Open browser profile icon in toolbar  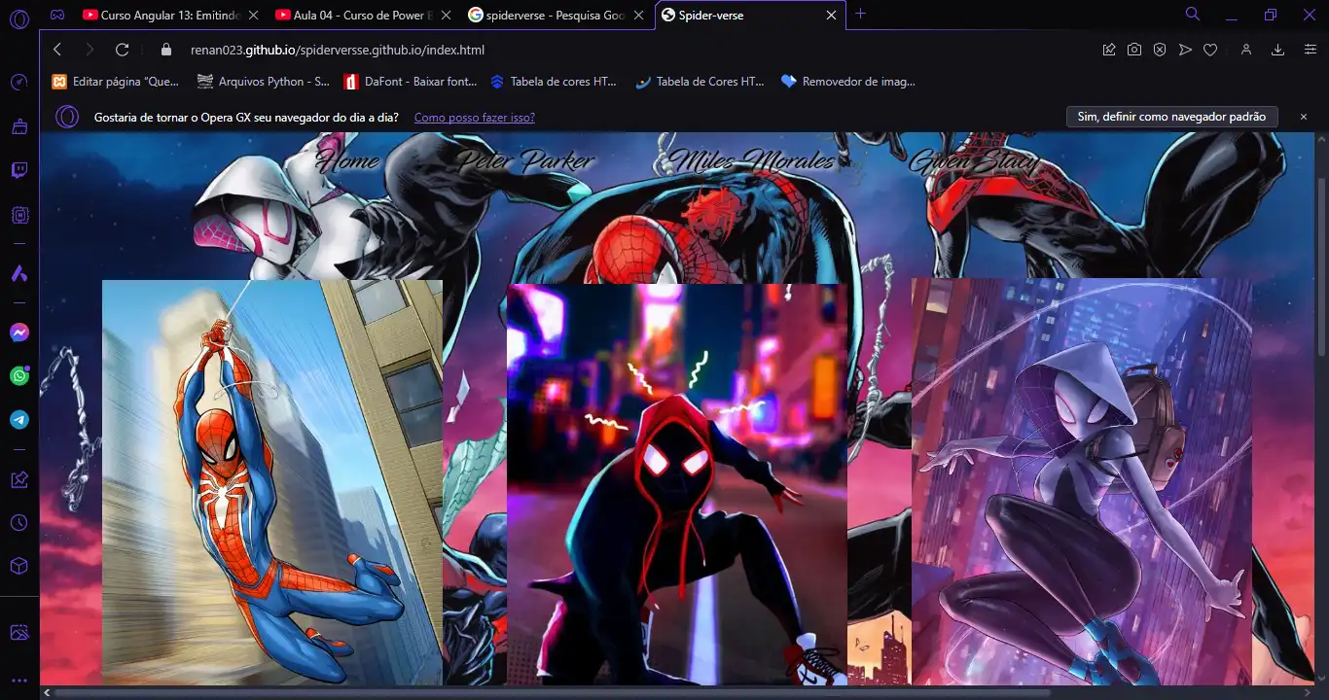click(1246, 50)
